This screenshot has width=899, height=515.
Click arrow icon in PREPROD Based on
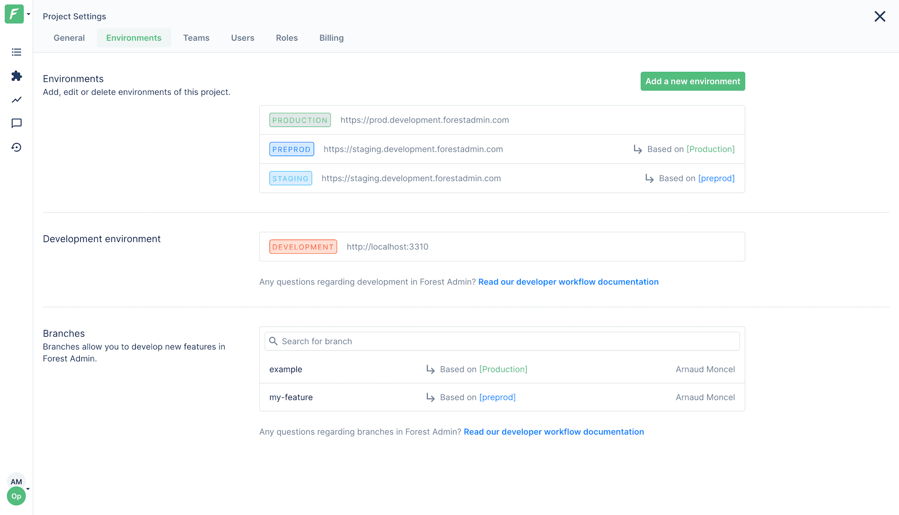(x=638, y=149)
